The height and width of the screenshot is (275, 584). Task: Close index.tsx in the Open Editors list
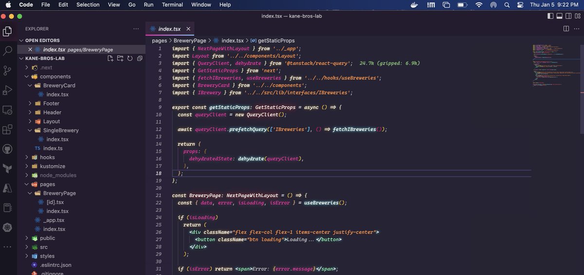(30, 50)
